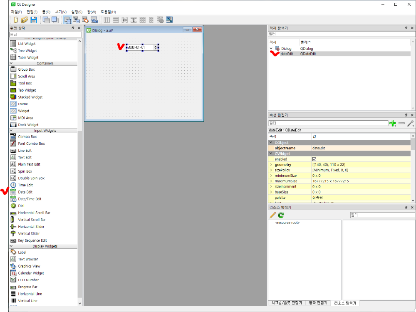
Task: Open the 도움말(H) menu
Action: (x=108, y=12)
